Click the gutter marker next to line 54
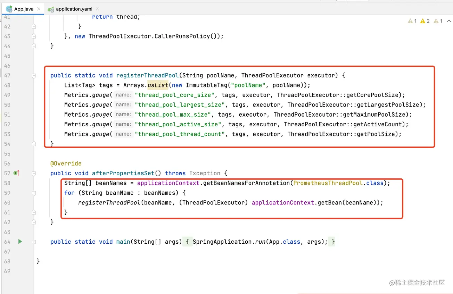453x294 pixels. coord(33,144)
